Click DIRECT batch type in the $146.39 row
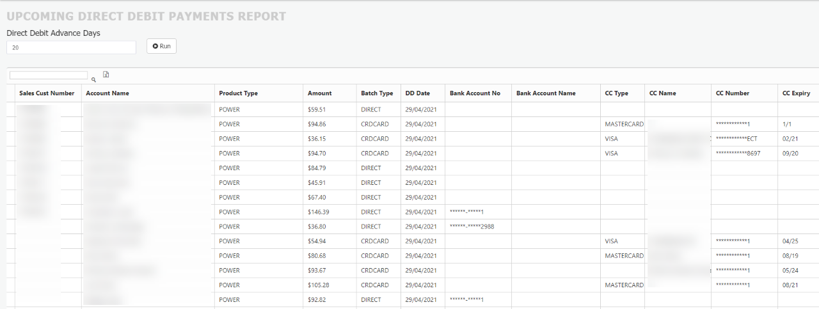 (371, 212)
